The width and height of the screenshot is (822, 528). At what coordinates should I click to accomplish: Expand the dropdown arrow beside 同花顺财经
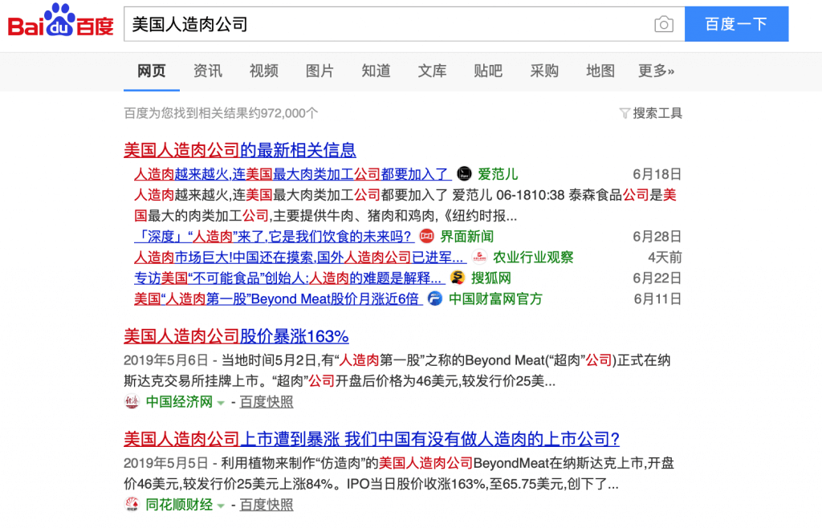click(221, 506)
